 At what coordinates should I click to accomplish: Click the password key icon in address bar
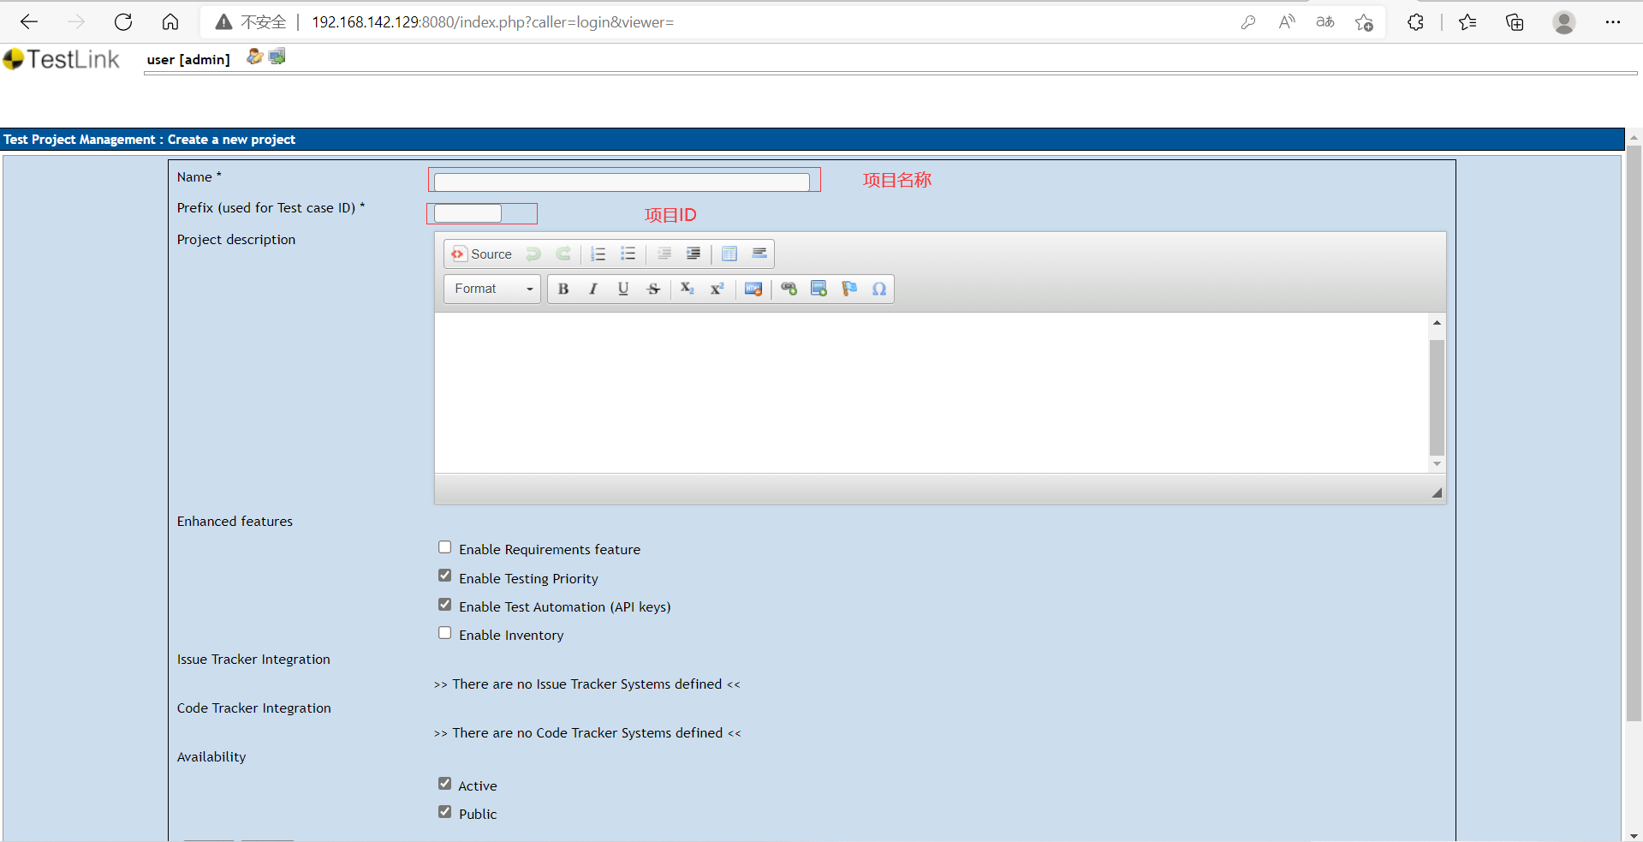click(x=1248, y=22)
